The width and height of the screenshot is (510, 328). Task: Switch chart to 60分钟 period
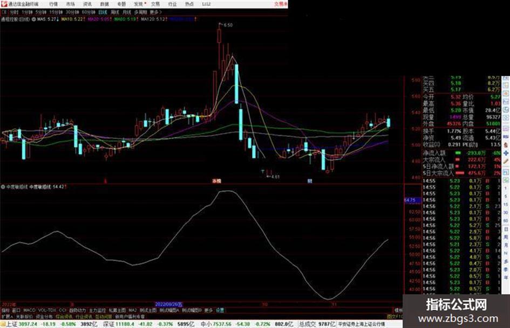coord(89,12)
